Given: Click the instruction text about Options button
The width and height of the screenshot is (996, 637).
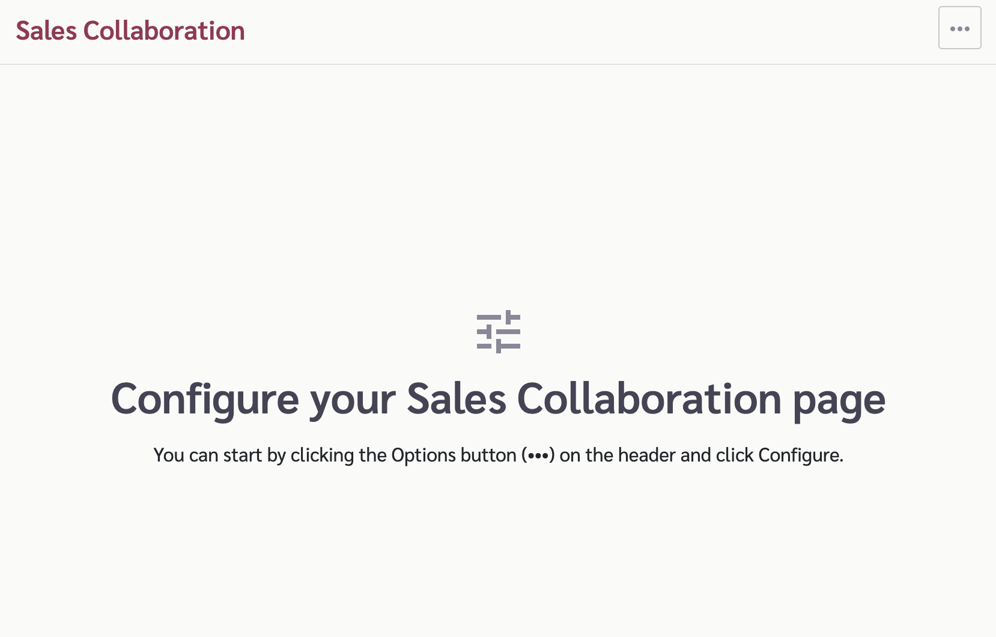Looking at the screenshot, I should (x=498, y=455).
